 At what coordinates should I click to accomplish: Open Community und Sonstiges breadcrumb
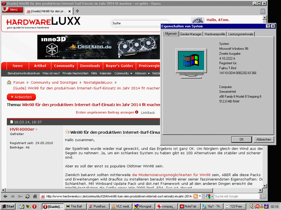tap(54, 82)
